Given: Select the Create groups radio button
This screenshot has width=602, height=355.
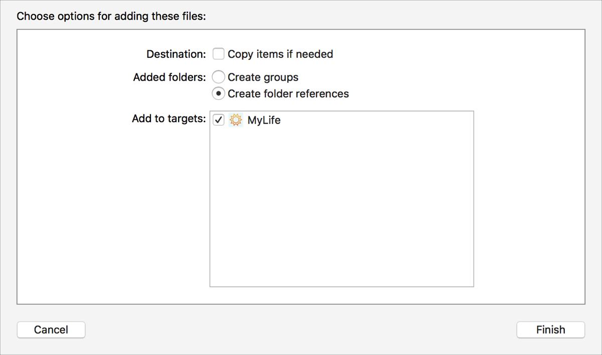Looking at the screenshot, I should point(218,77).
